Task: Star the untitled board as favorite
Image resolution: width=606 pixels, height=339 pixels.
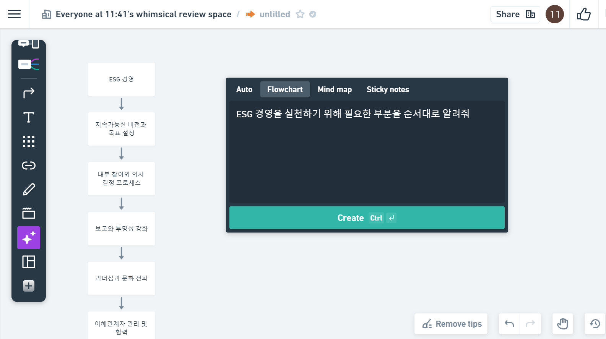Action: point(300,14)
